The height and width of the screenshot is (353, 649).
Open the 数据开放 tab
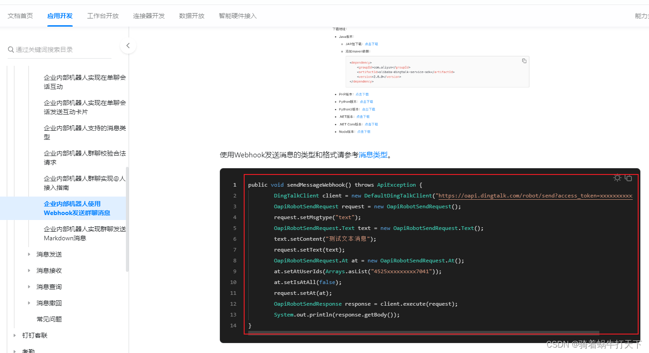point(191,15)
